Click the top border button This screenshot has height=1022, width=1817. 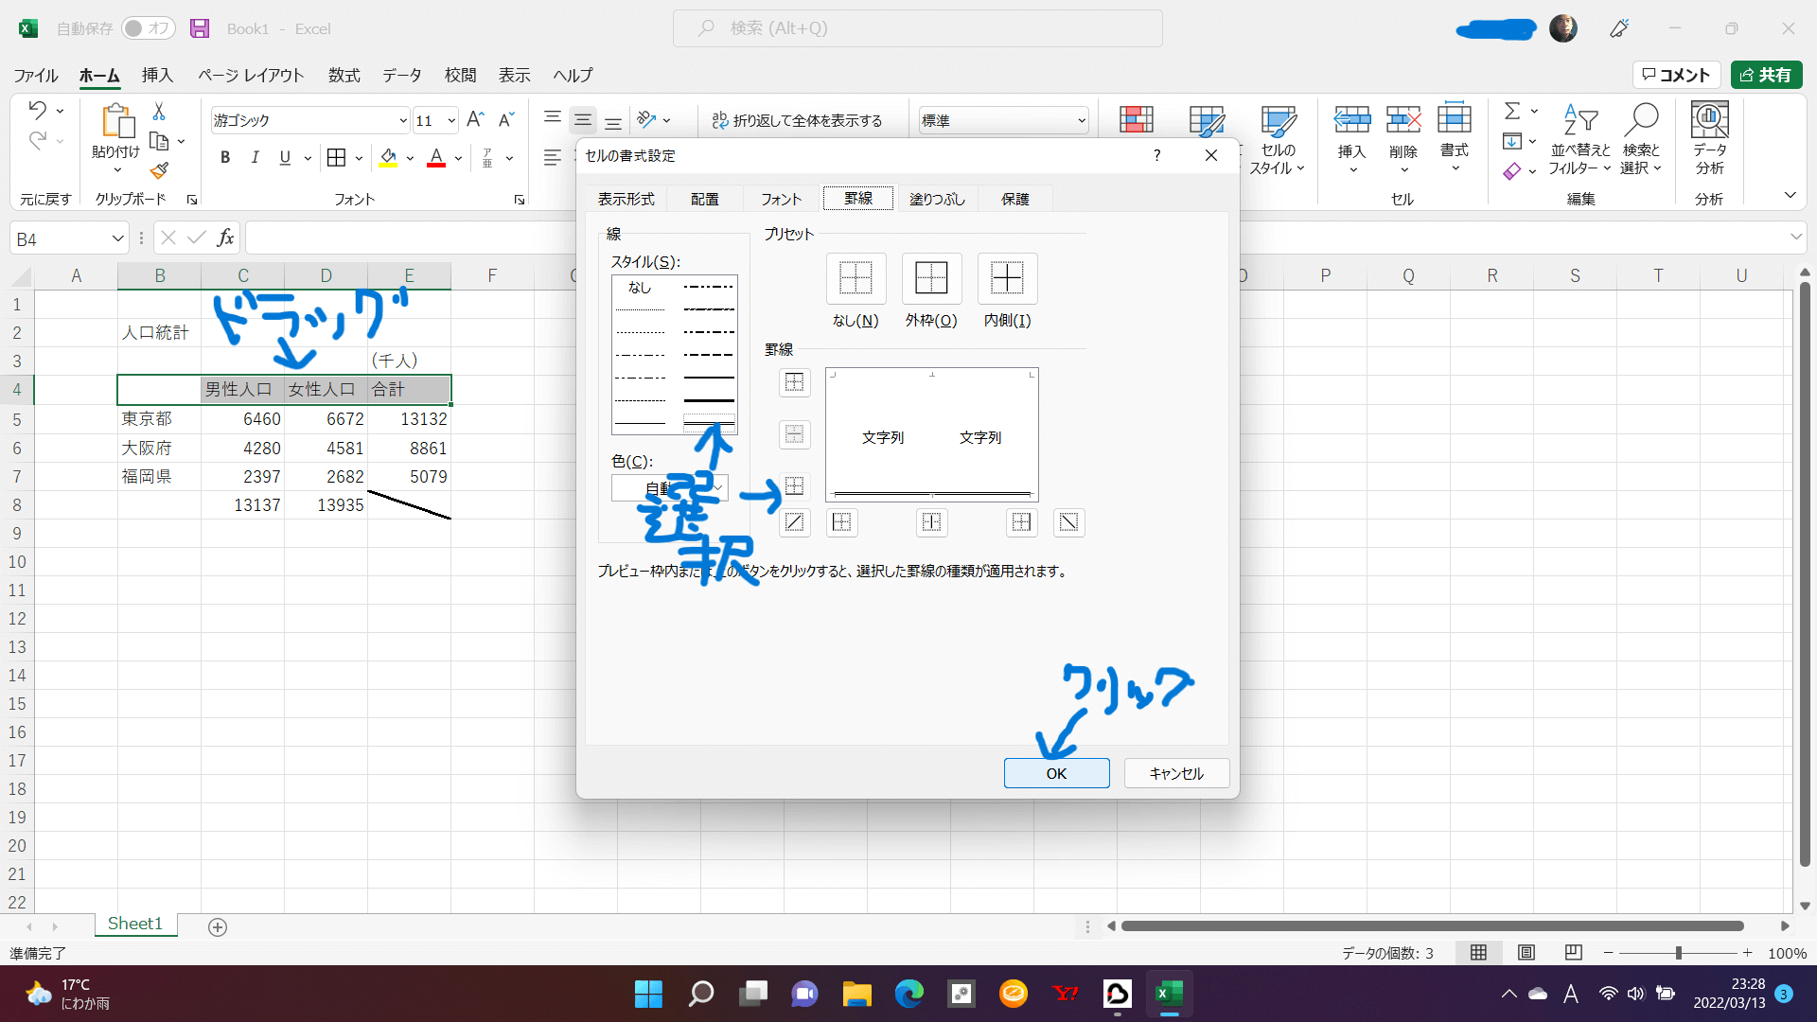pos(794,382)
